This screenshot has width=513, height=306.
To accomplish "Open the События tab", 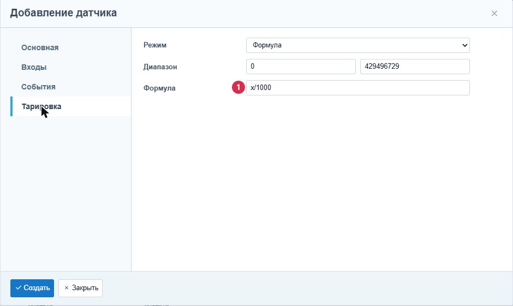I will pyautogui.click(x=38, y=87).
